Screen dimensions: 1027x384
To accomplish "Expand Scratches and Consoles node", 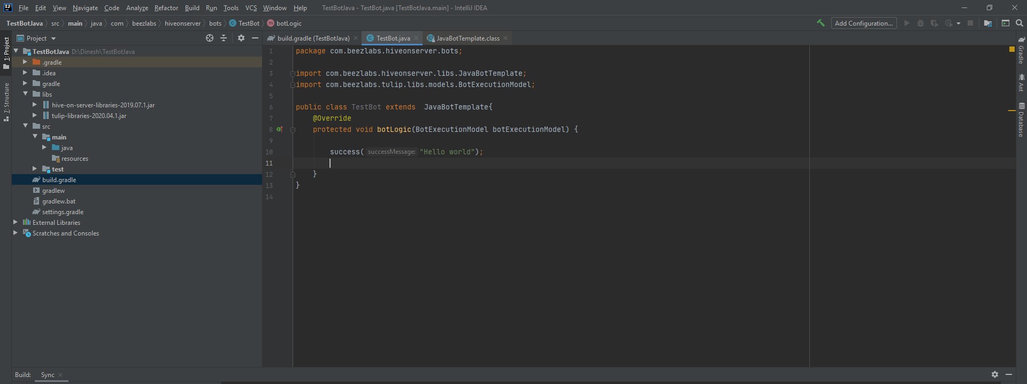I will pyautogui.click(x=16, y=233).
